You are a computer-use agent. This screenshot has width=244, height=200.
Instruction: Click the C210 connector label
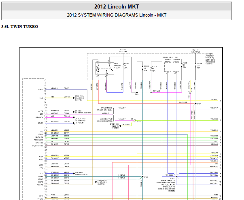[139, 122]
